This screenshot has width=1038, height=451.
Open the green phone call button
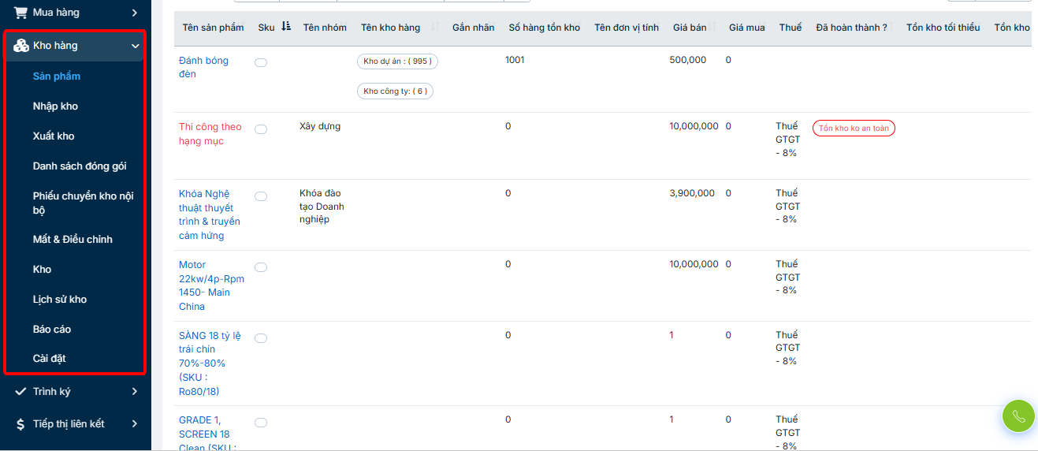[x=1018, y=416]
